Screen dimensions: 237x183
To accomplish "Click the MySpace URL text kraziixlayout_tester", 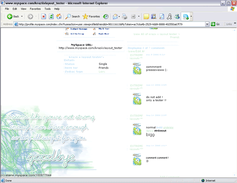I will pyautogui.click(x=91, y=48).
